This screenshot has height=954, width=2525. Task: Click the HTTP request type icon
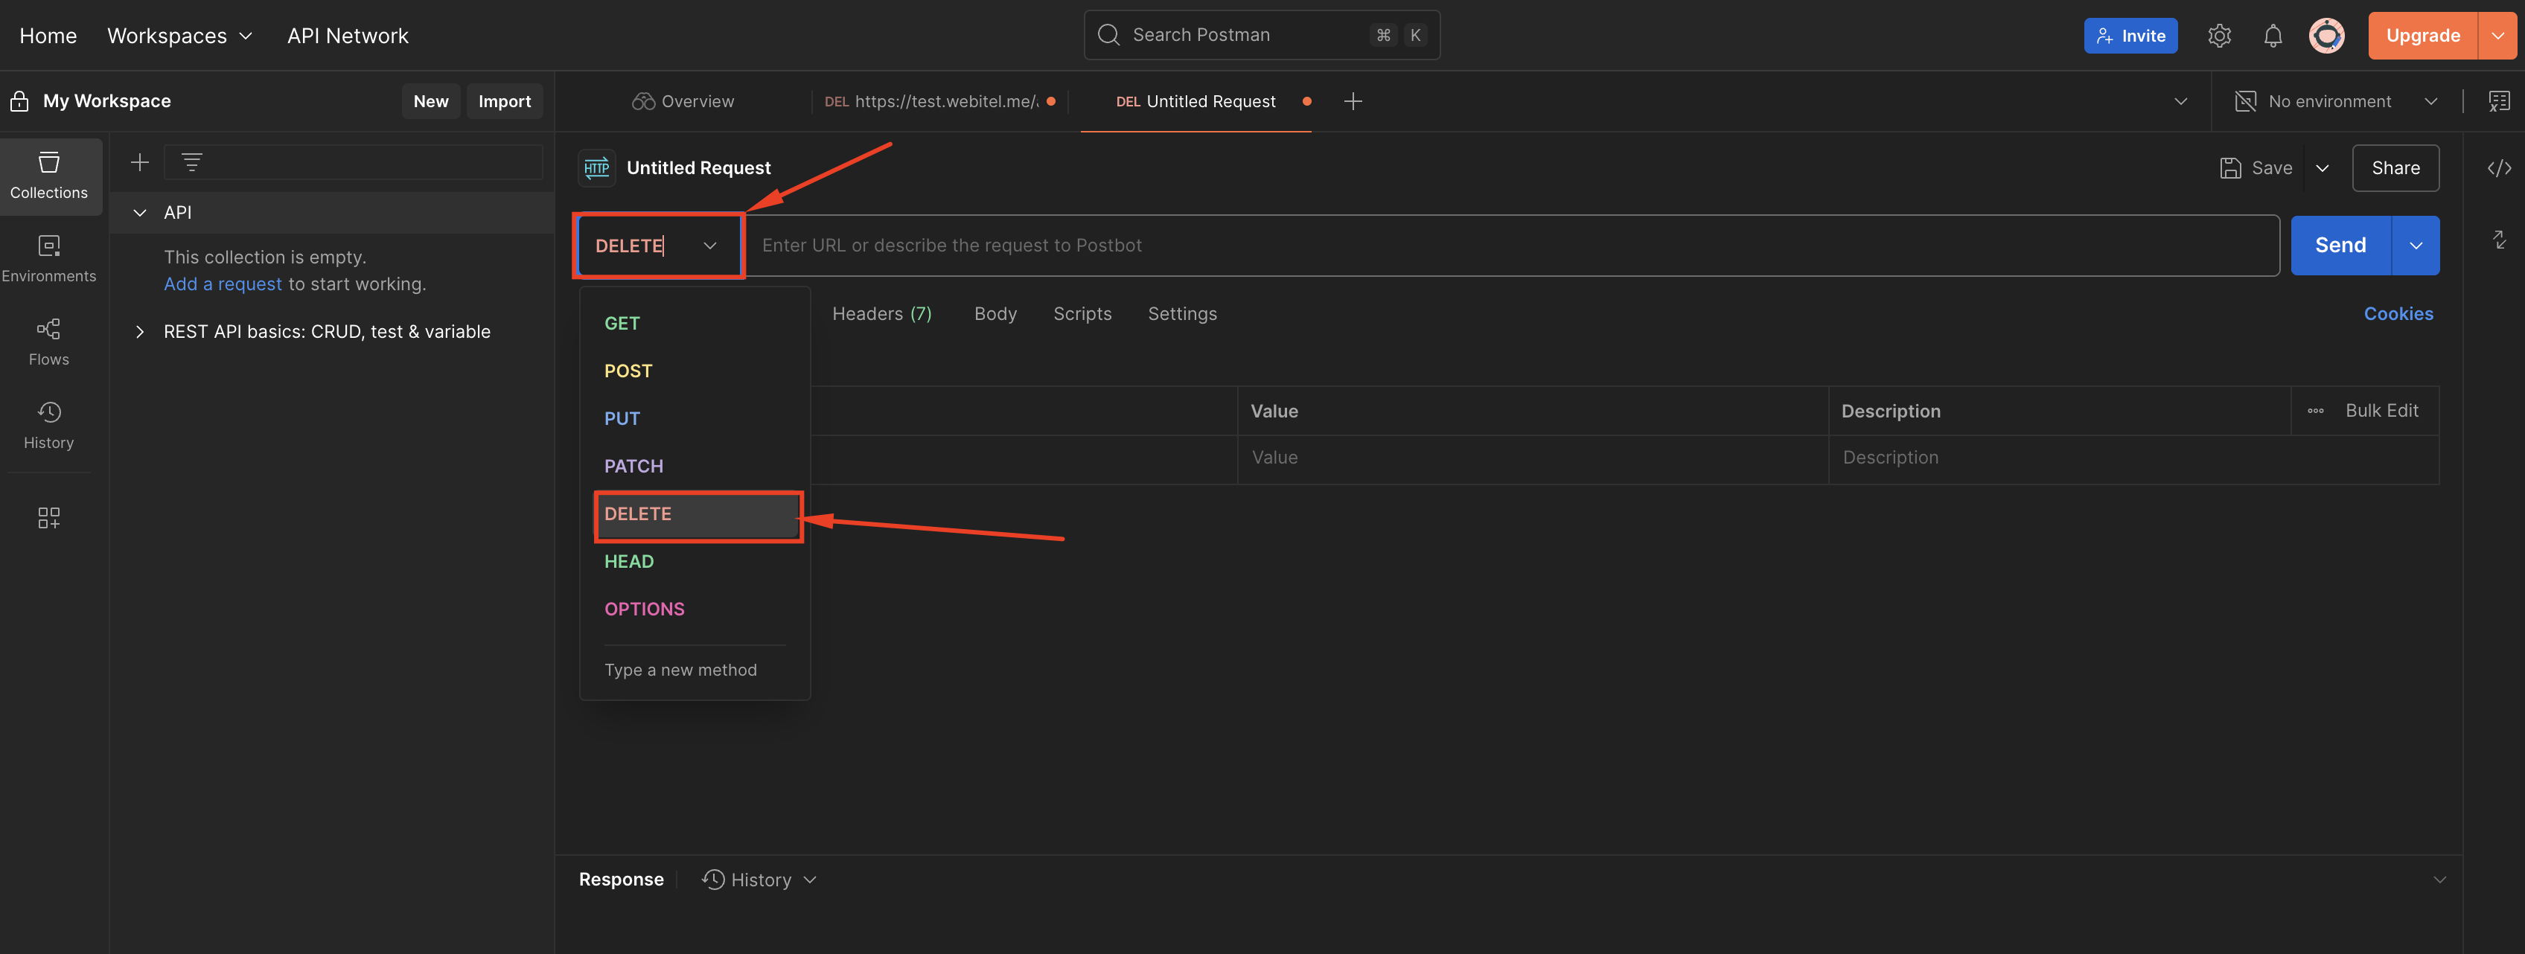pyautogui.click(x=597, y=168)
